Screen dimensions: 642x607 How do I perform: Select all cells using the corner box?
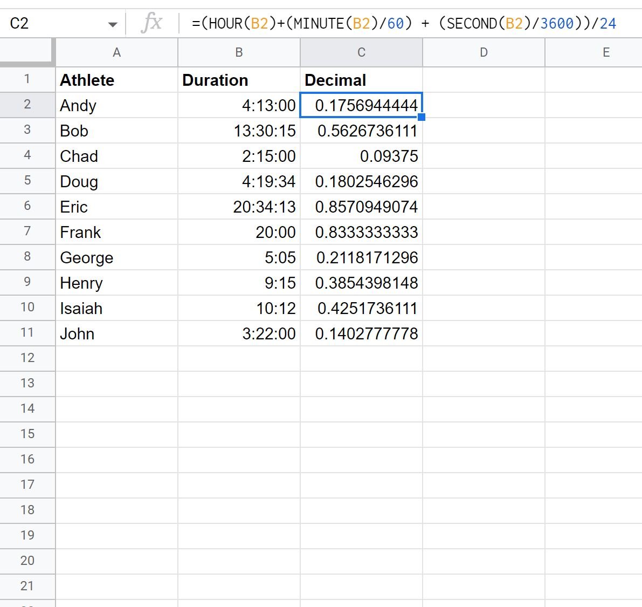click(27, 52)
